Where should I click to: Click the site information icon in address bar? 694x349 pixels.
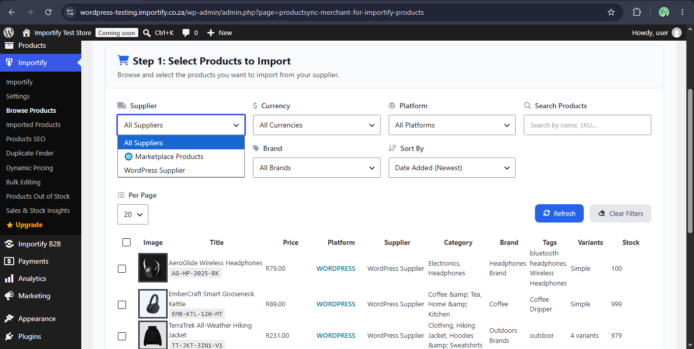tap(70, 12)
